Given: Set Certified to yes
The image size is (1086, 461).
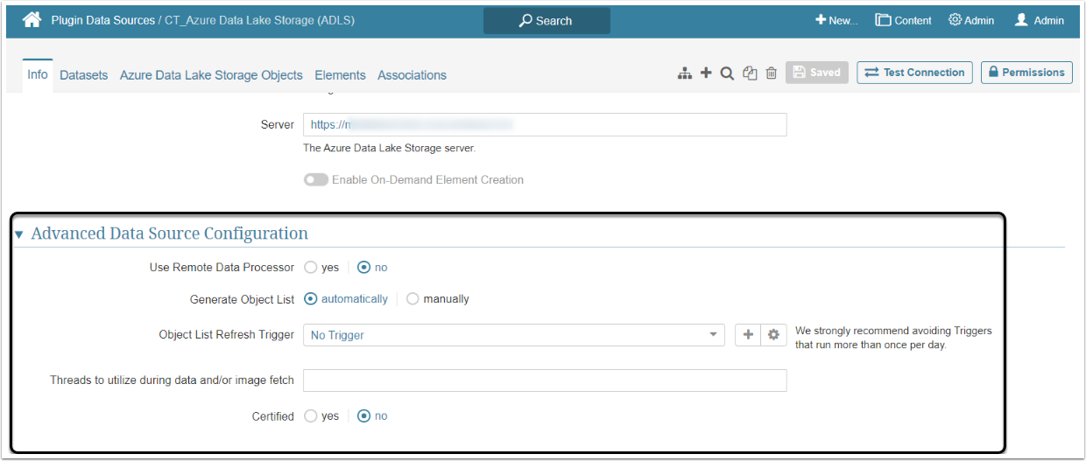Looking at the screenshot, I should [311, 416].
